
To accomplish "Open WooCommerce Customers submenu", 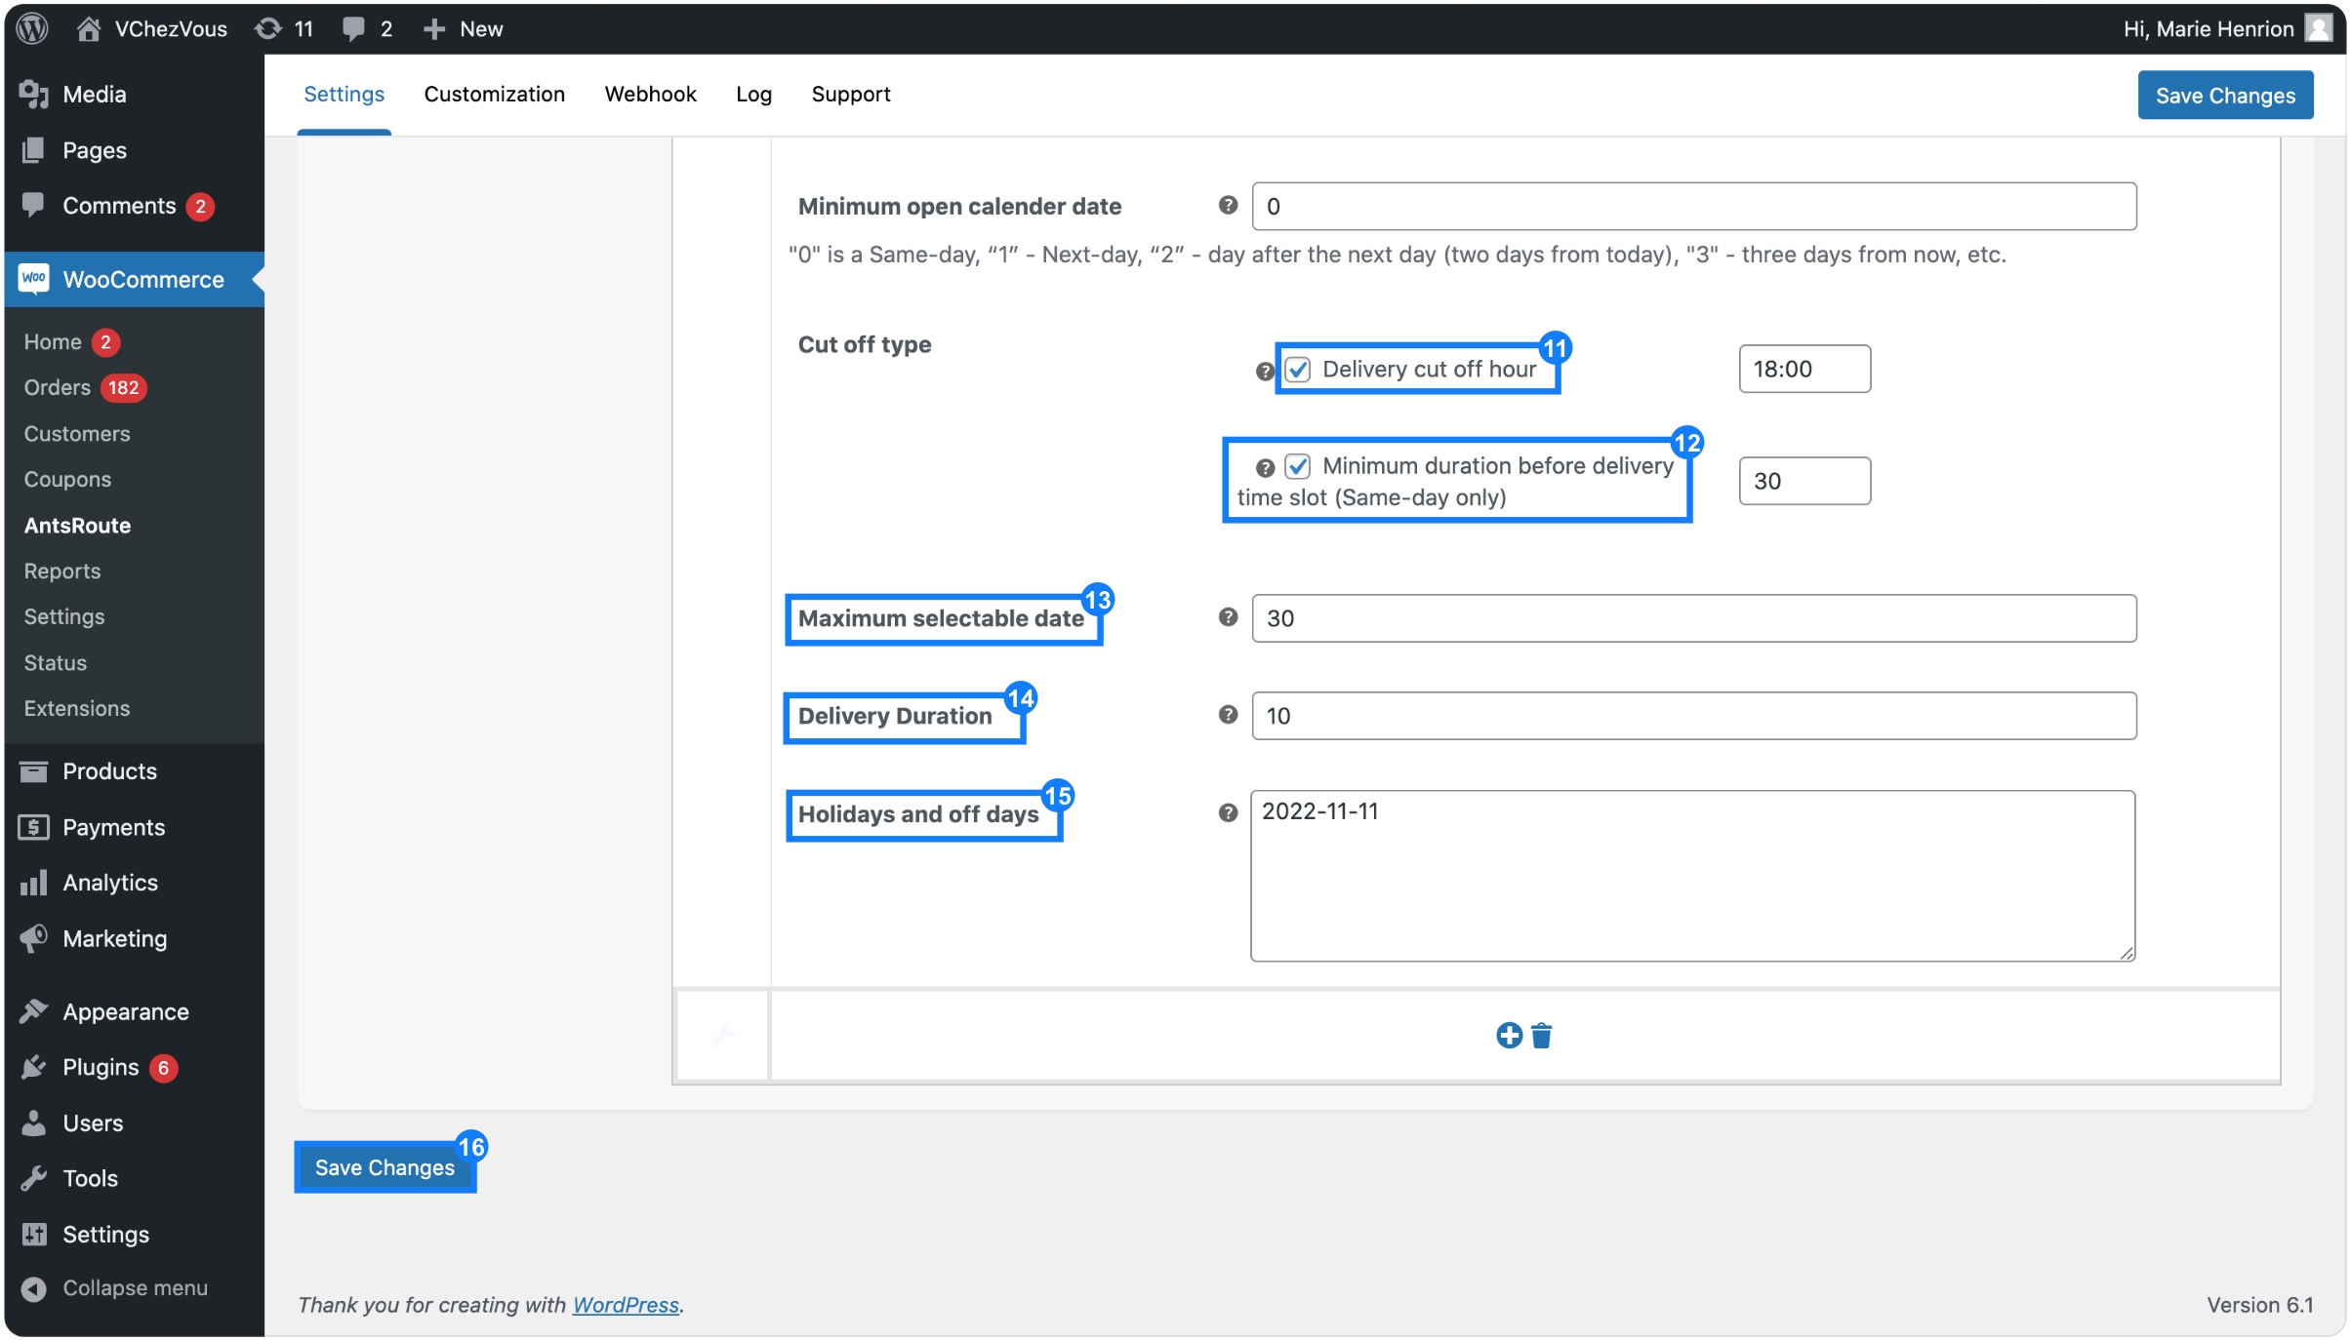I will (76, 433).
